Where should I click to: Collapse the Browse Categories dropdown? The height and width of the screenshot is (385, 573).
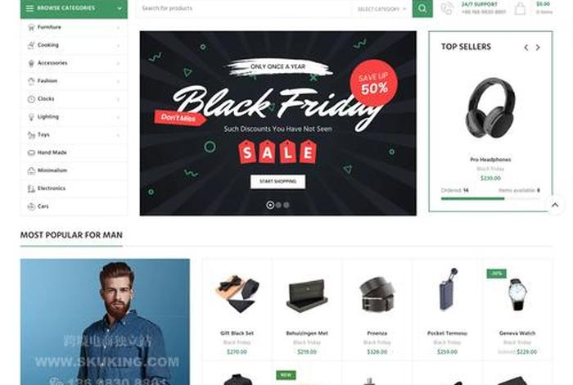pos(120,8)
